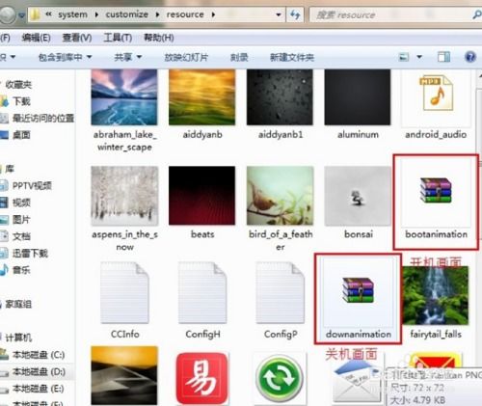Click the 新建文件夹 button
This screenshot has height=406, width=482.
[292, 58]
